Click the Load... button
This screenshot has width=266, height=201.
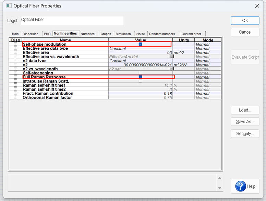coord(245,110)
